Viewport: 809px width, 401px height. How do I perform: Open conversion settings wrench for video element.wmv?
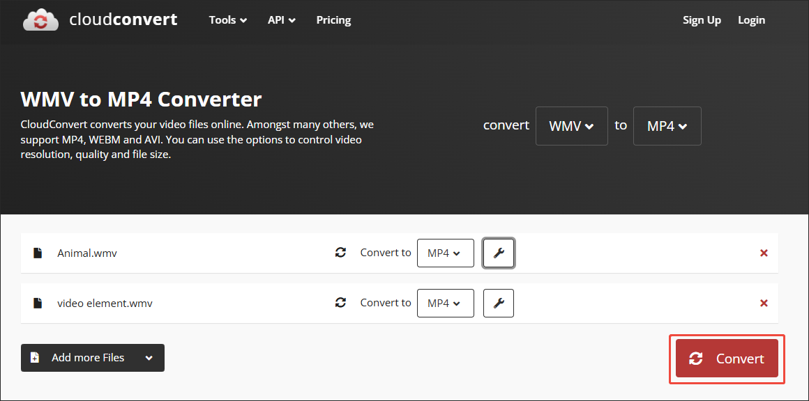(x=498, y=303)
